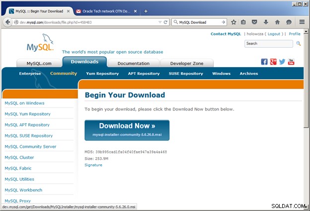Viewport: 310px width, 211px height.
Task: Open MySQL SUSE Repository sidebar link
Action: [29, 136]
